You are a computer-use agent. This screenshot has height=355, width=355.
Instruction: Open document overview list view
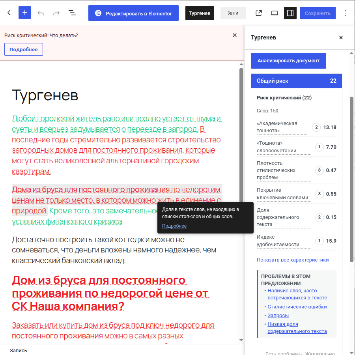click(72, 13)
